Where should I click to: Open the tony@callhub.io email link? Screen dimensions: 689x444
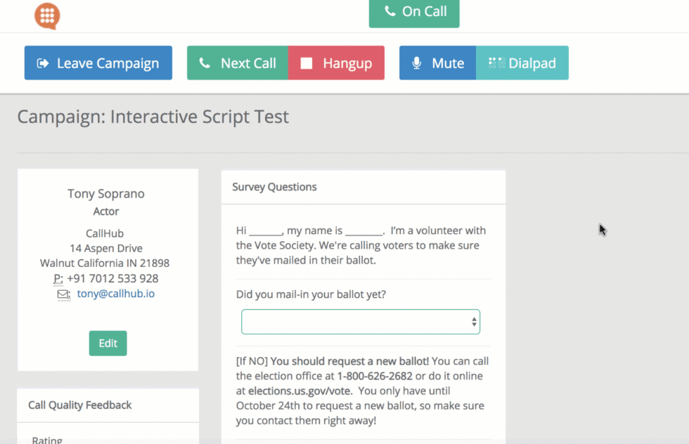tap(115, 294)
